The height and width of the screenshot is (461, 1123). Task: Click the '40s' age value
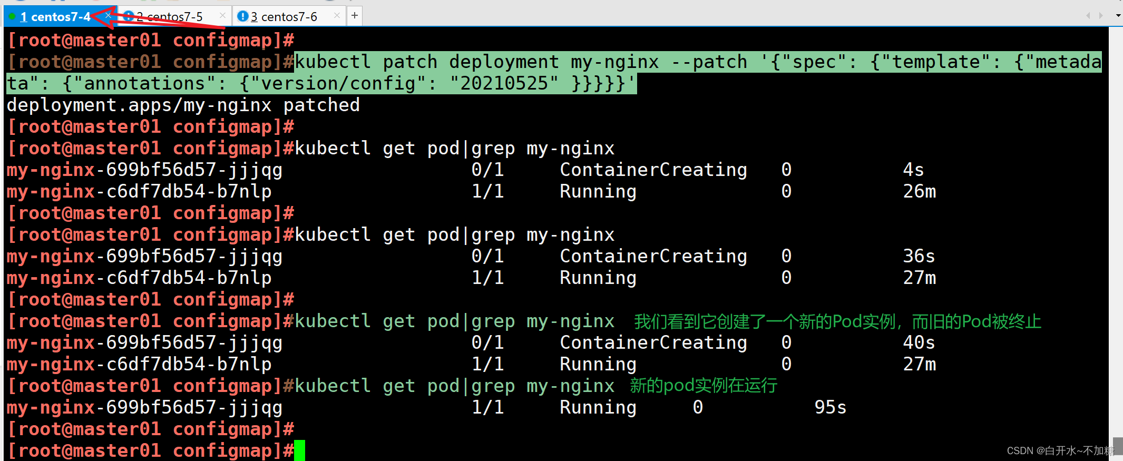tap(919, 342)
